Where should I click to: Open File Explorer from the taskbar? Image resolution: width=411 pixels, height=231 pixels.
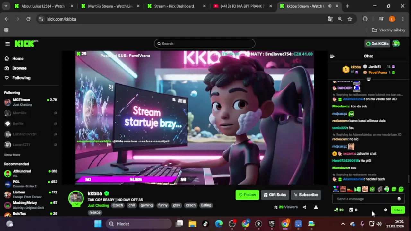pyautogui.click(x=192, y=224)
